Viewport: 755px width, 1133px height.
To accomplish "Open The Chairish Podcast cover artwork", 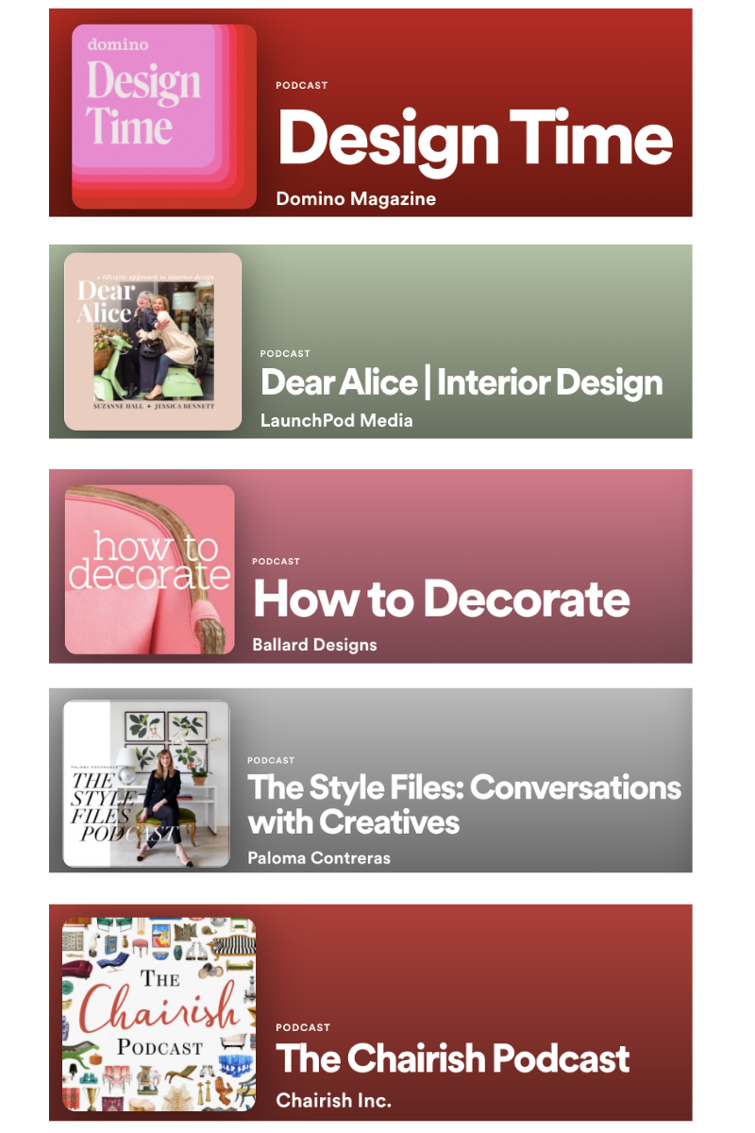I will tap(159, 1014).
